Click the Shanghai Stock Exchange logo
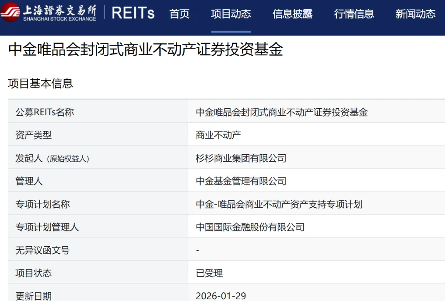Viewport: 445px width, 301px height. pos(48,12)
